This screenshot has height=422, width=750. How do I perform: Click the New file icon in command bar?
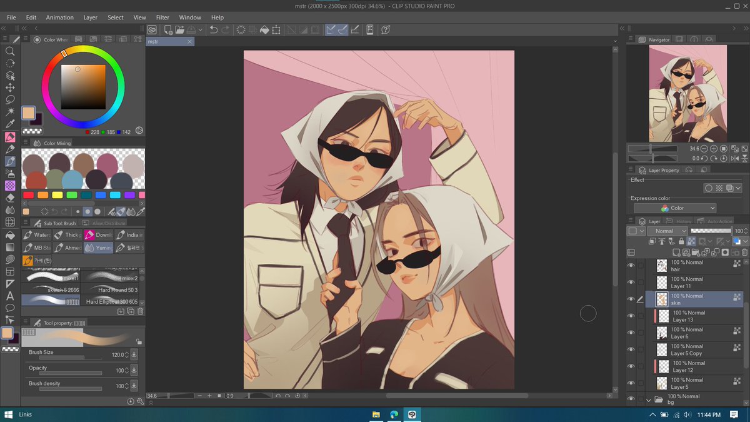point(168,29)
